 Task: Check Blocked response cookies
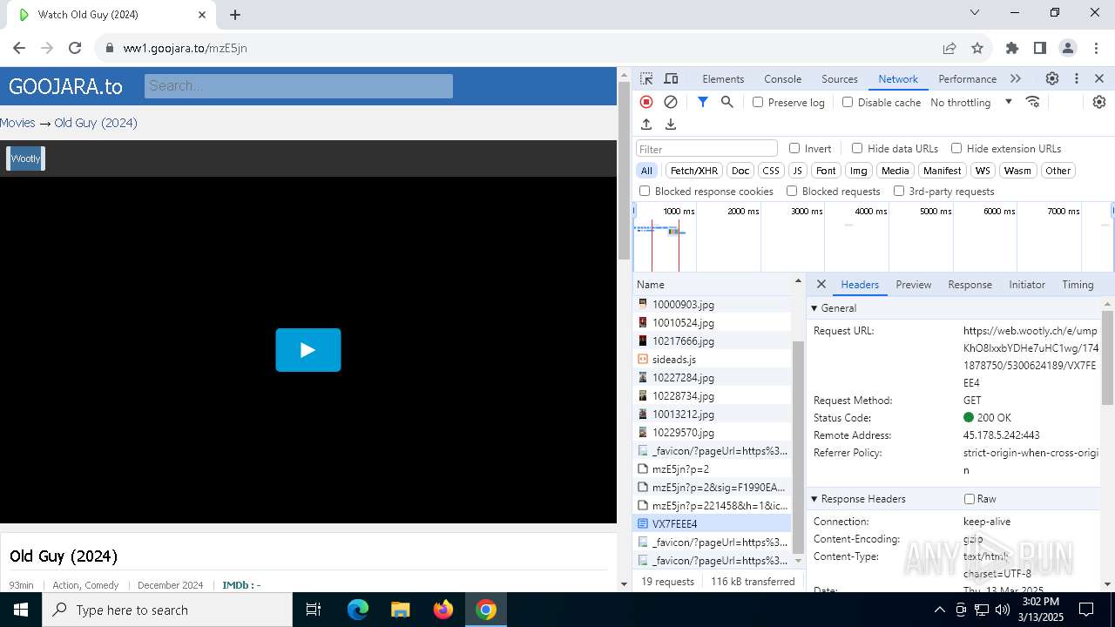tap(645, 191)
